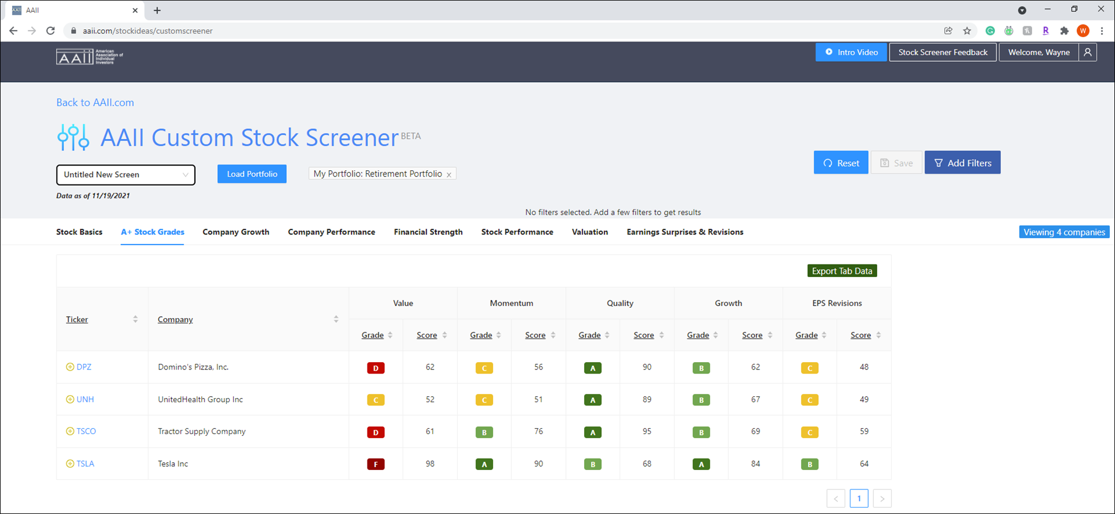Open the Stock Performance tab
The width and height of the screenshot is (1115, 514).
coord(517,232)
